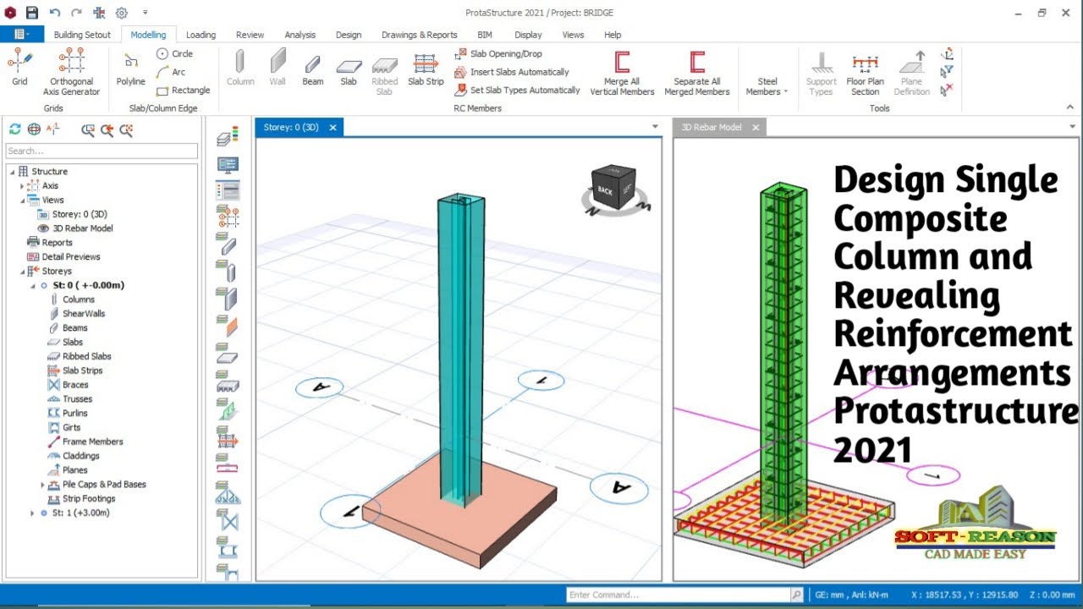Select Frame Members in the tree
This screenshot has height=609, width=1083.
(92, 442)
